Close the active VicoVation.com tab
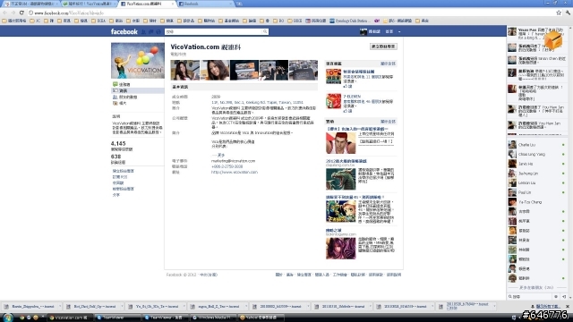 (x=173, y=4)
